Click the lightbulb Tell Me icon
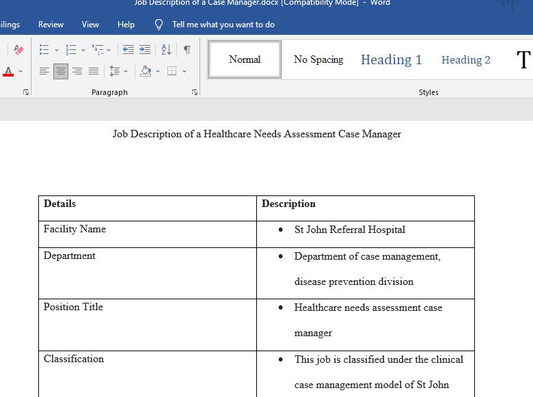 point(159,25)
